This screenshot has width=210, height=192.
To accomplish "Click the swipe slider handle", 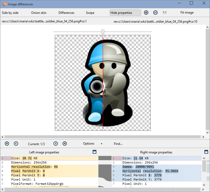I will pyautogui.click(x=103, y=32).
